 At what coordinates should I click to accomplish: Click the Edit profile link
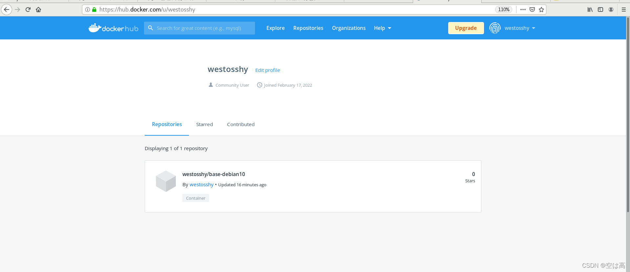coord(267,70)
